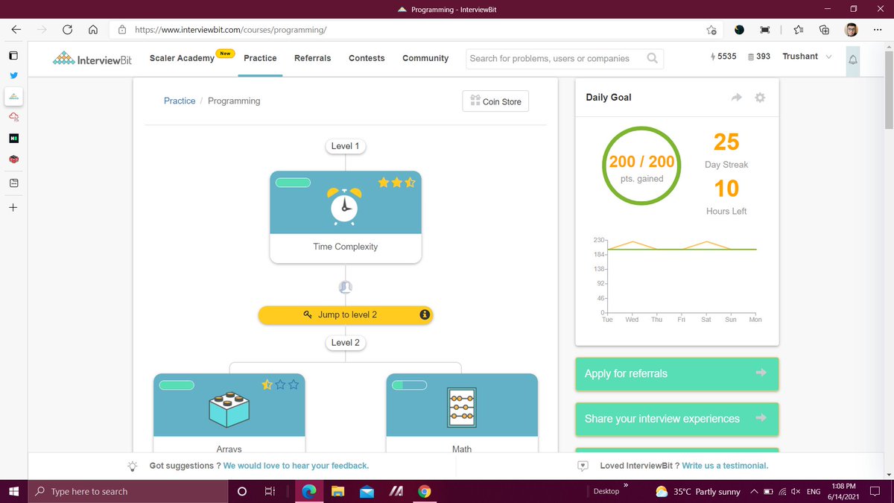Click the Level 1 label
This screenshot has width=894, height=503.
345,146
